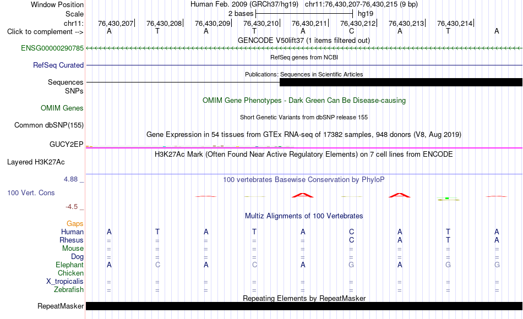
Task: Click position label 76,430,210 in ruler
Action: pos(261,23)
